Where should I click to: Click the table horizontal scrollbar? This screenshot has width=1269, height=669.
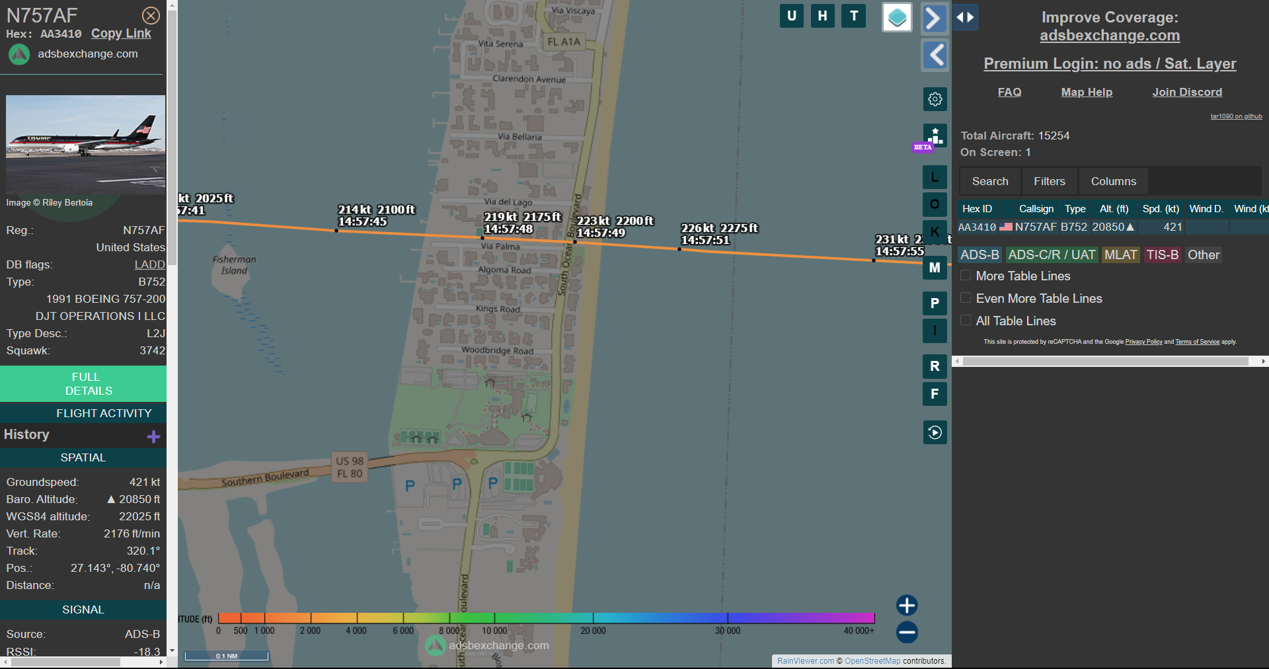(x=1105, y=362)
